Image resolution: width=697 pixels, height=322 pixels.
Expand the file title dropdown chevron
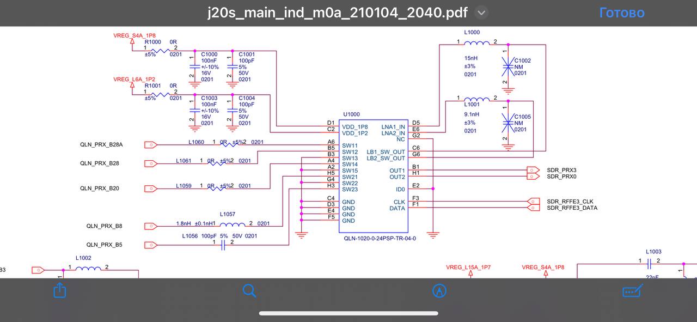pyautogui.click(x=481, y=13)
